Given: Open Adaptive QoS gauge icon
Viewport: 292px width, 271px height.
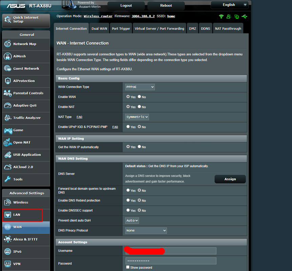Looking at the screenshot, I should 8,105.
